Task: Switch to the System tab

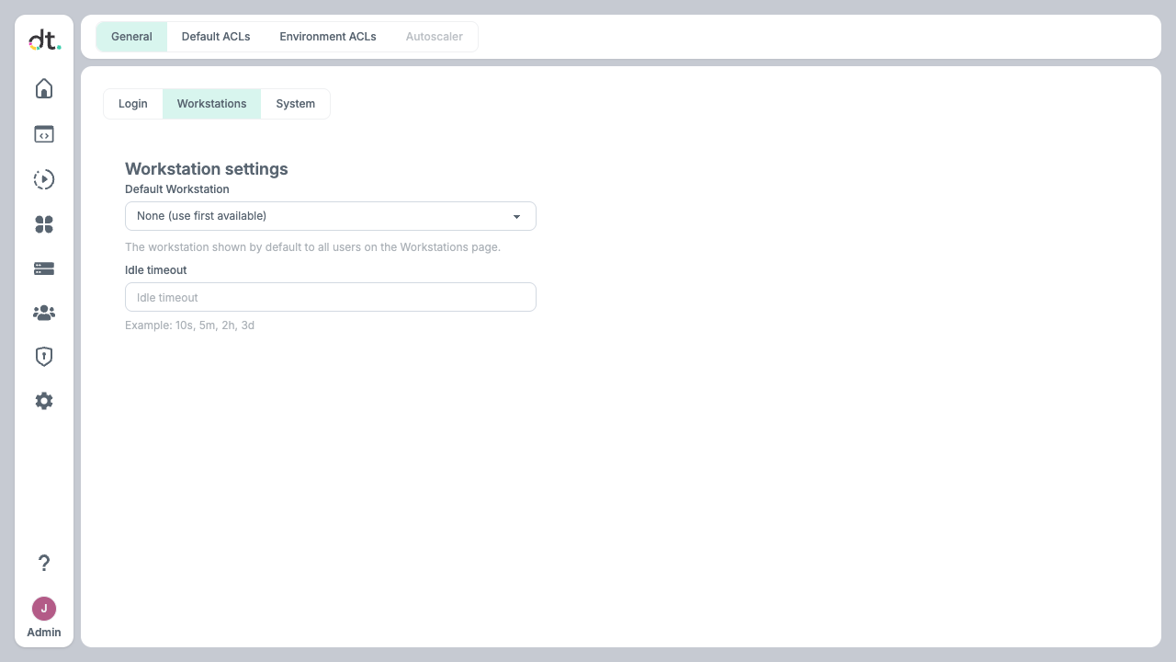Action: coord(295,104)
